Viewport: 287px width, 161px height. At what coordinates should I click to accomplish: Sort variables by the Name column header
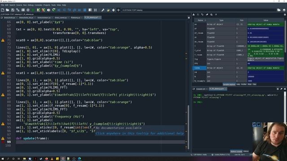(x=200, y=20)
